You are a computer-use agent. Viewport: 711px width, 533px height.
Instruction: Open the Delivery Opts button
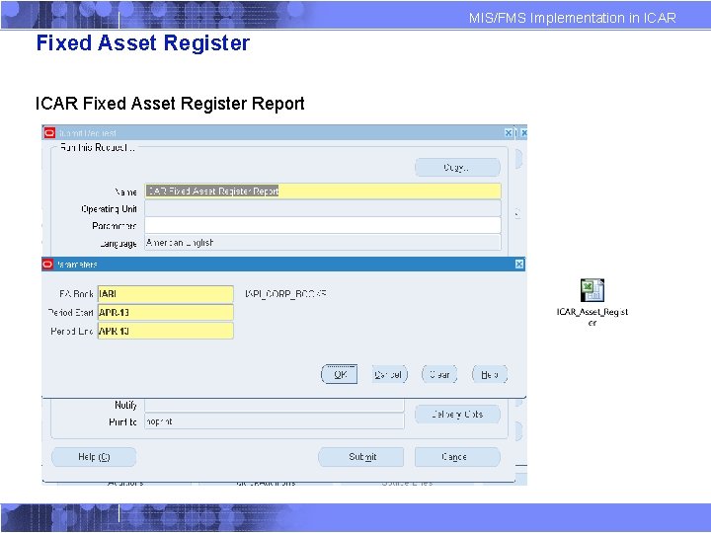(457, 415)
